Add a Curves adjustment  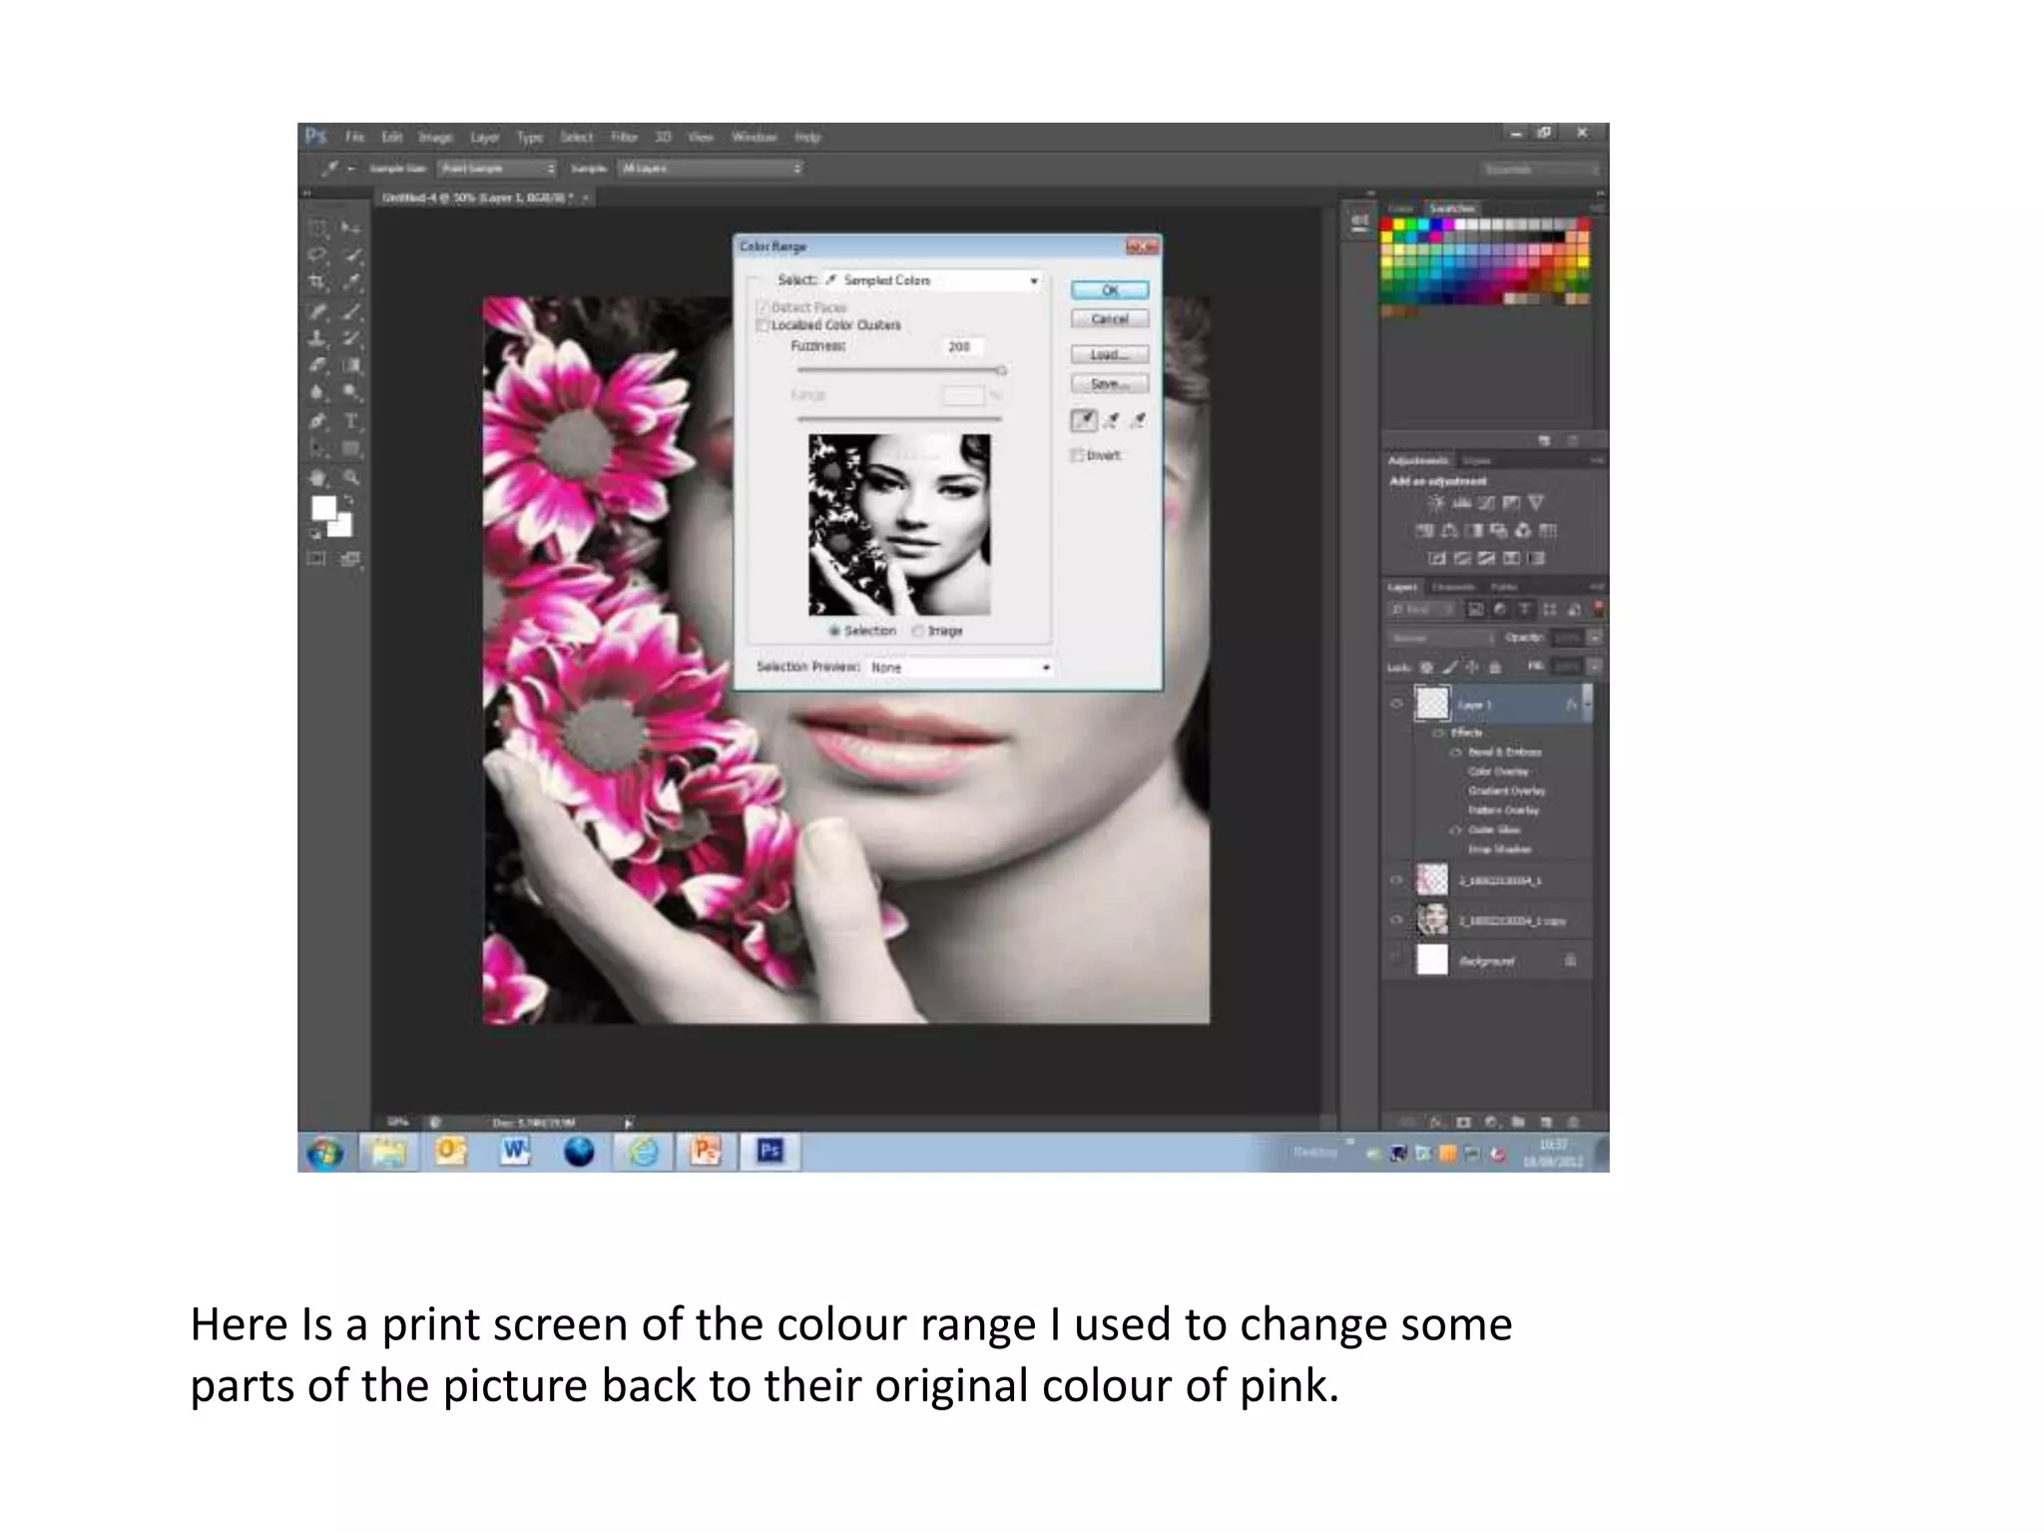pyautogui.click(x=1486, y=503)
